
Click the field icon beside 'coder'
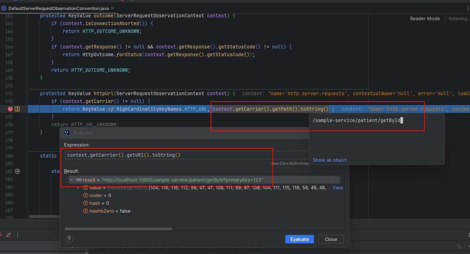[x=85, y=195]
